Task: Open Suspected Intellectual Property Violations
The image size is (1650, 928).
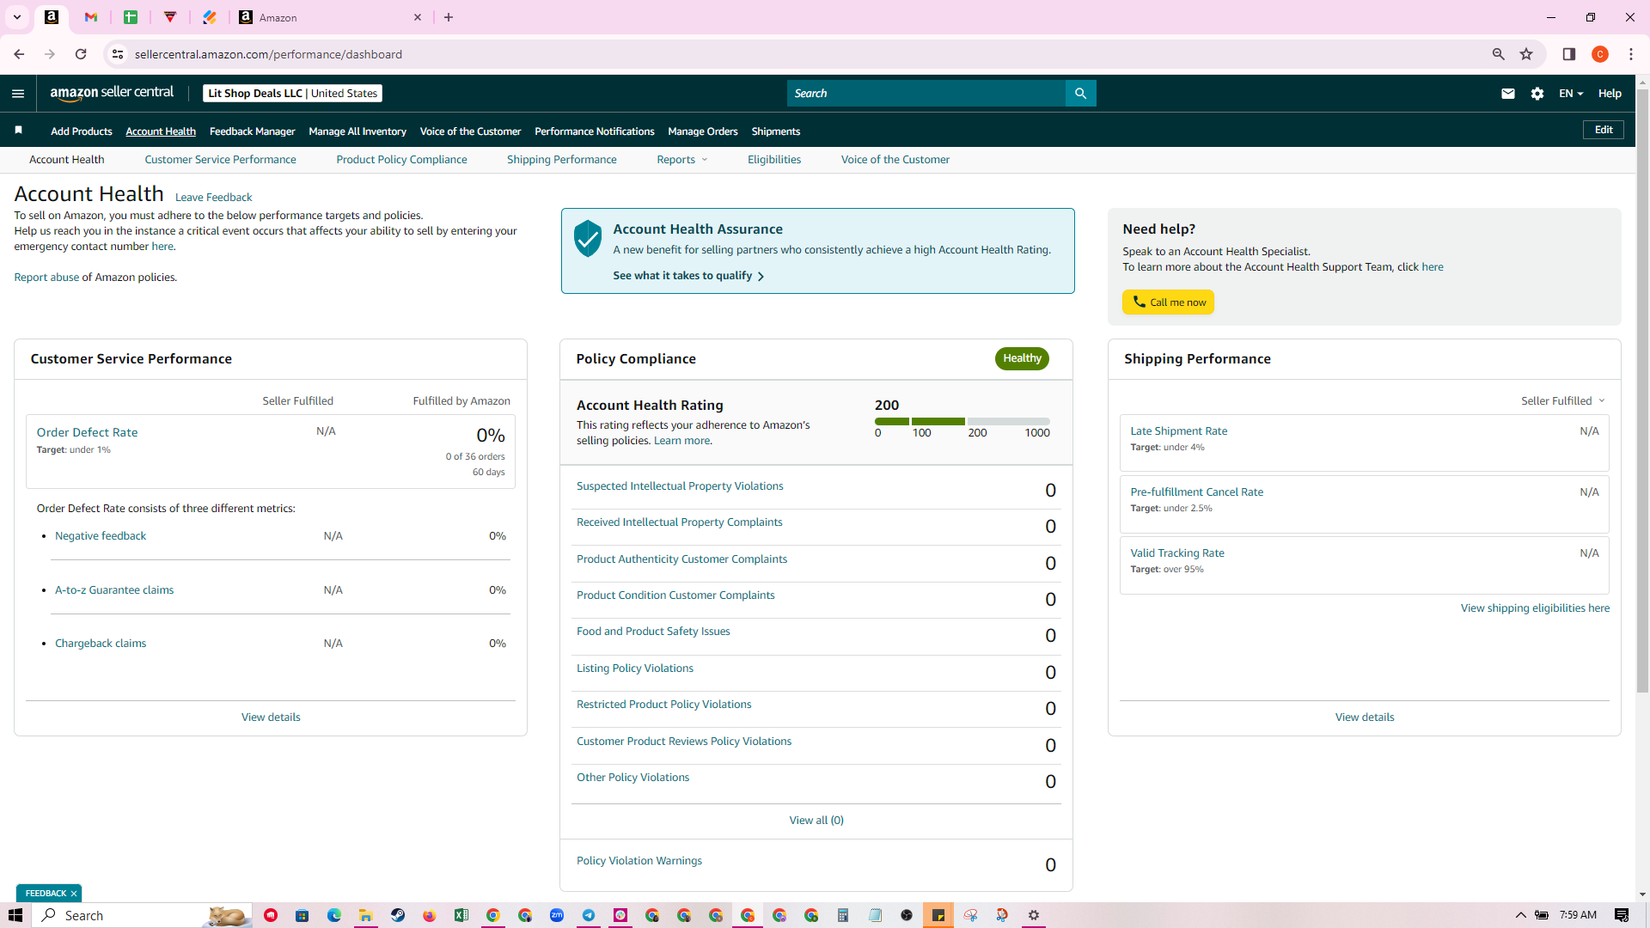Action: click(680, 486)
